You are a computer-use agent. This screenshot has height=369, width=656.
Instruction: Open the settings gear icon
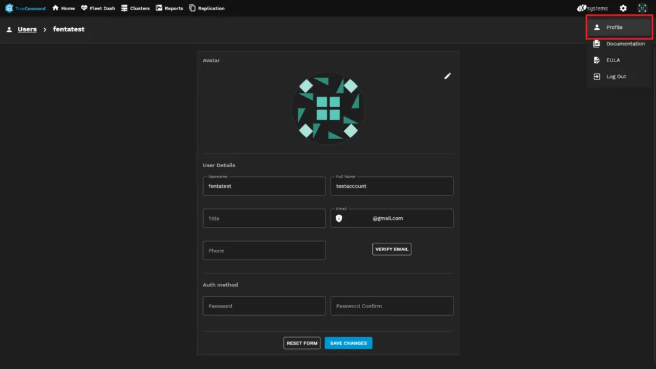[x=623, y=8]
